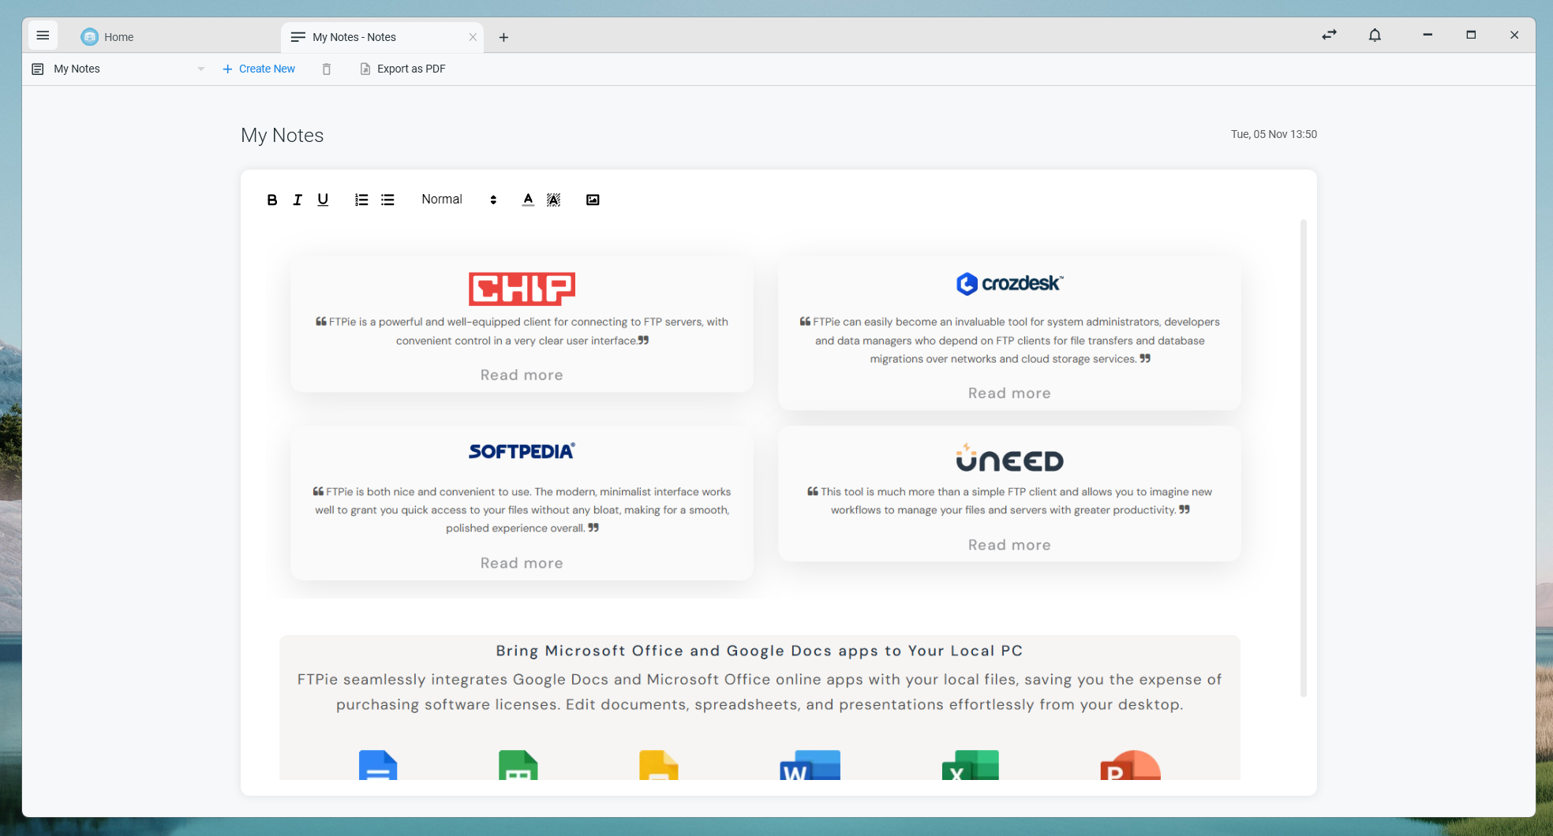This screenshot has width=1553, height=836.
Task: Insert a numbered list
Action: tap(361, 200)
